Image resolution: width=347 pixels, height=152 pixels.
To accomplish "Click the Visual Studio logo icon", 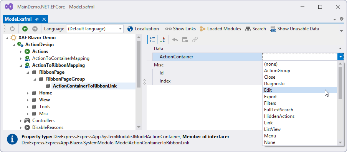I will (9, 7).
